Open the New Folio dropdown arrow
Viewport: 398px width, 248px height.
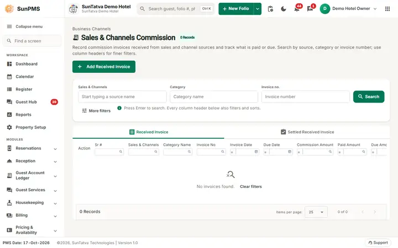pos(258,9)
